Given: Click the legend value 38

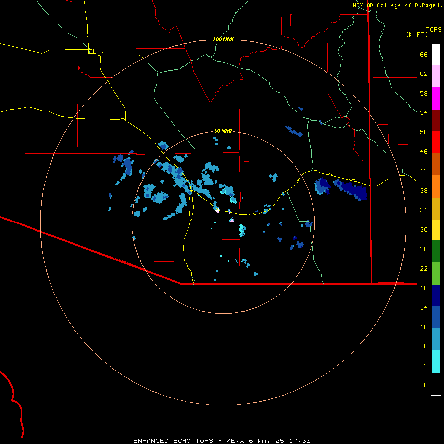Looking at the screenshot, I should 424,190.
